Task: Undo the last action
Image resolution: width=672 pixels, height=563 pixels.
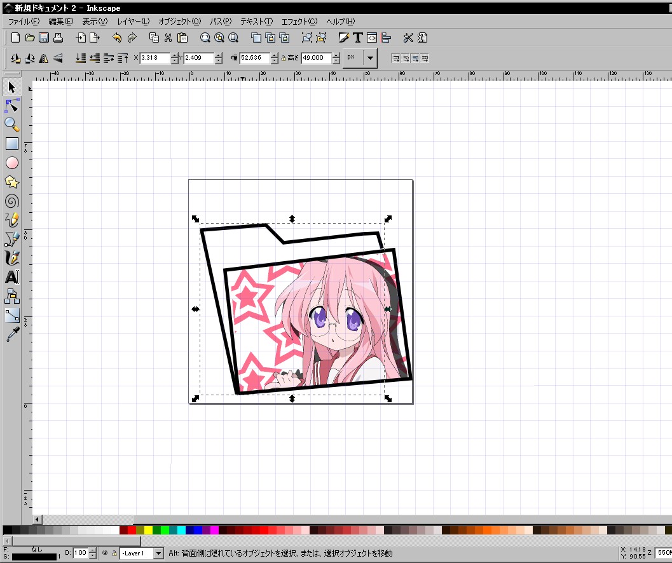Action: pyautogui.click(x=117, y=37)
